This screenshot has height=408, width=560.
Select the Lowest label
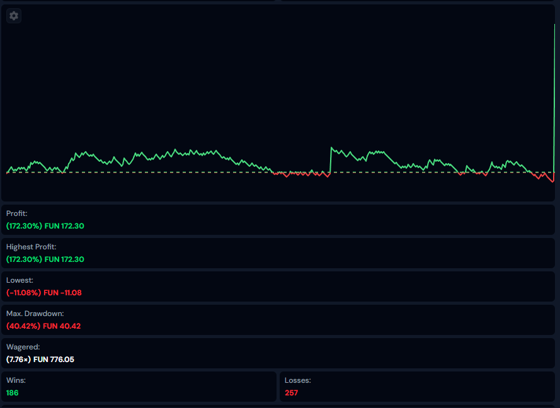20,280
